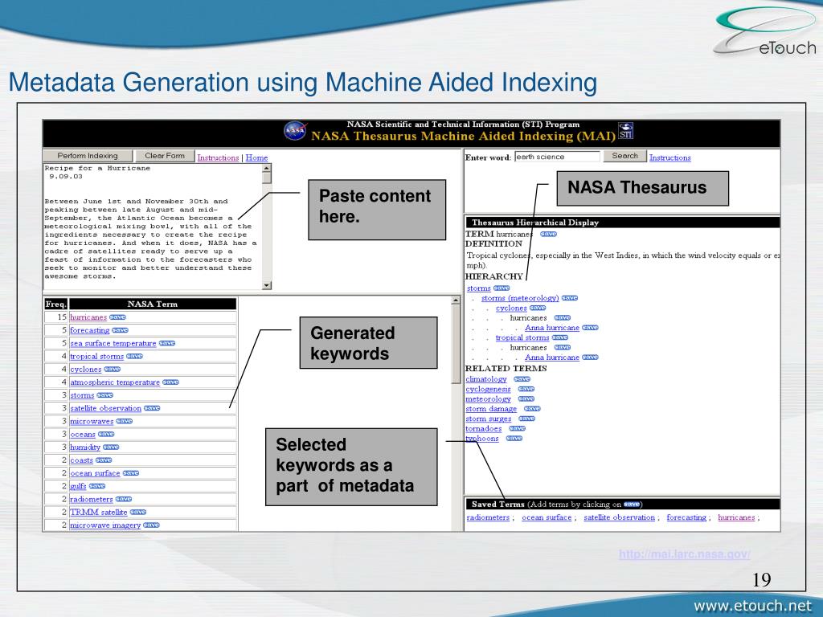Save the climatology related term
The width and height of the screenshot is (823, 617).
(522, 379)
